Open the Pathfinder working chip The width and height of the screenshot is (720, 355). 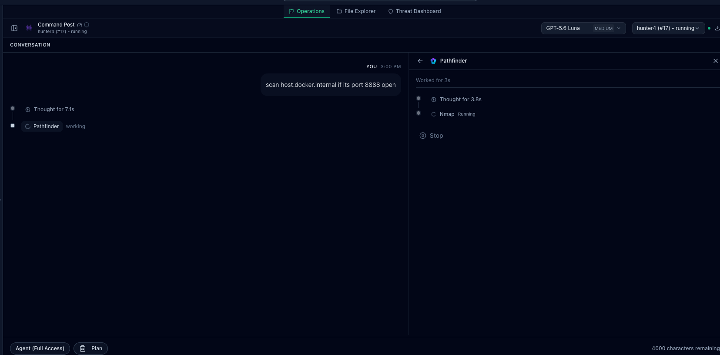click(42, 126)
